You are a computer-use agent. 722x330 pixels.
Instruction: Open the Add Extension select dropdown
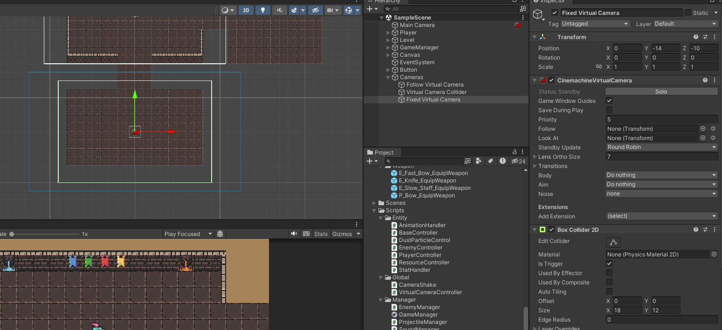[x=661, y=216]
